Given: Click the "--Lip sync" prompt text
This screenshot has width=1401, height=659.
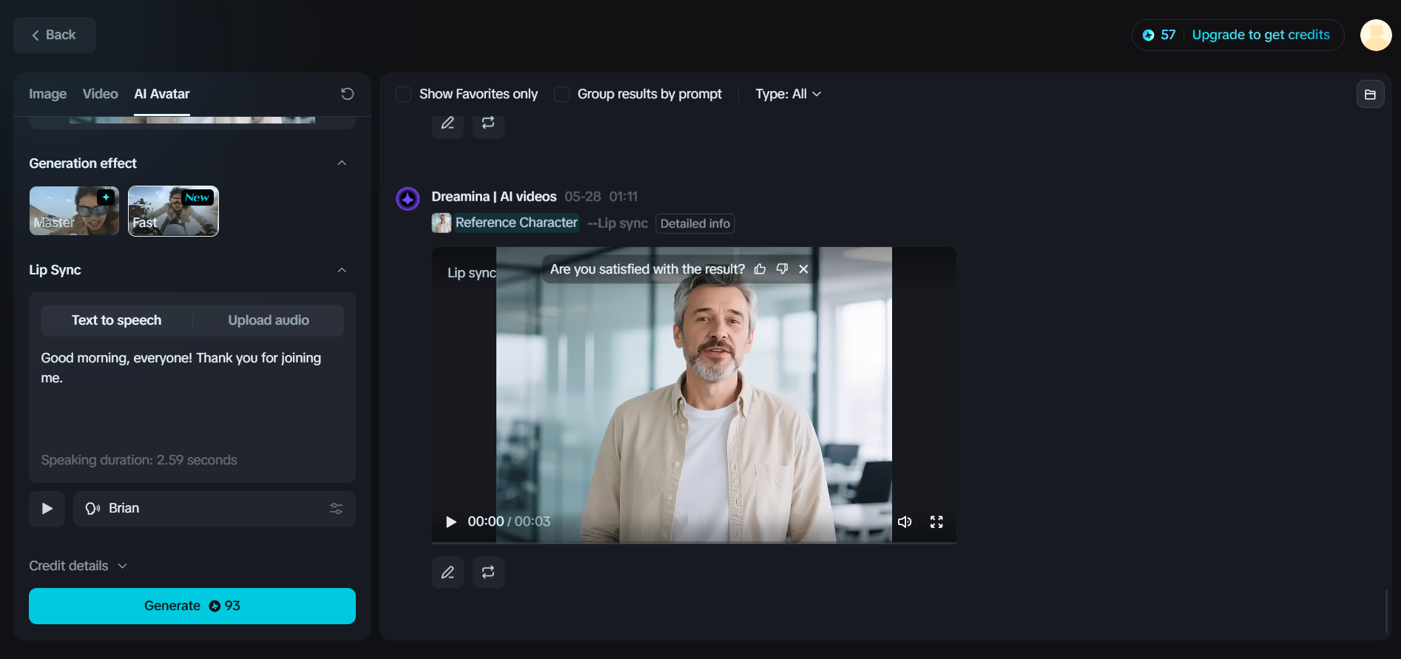Looking at the screenshot, I should point(618,223).
